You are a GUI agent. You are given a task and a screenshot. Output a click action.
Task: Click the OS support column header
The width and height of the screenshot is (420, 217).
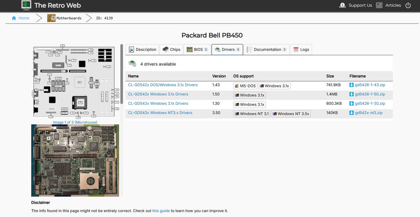pos(244,76)
